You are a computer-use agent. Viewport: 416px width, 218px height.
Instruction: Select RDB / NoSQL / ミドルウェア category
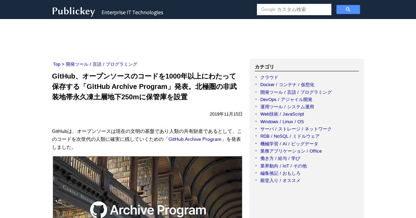[x=290, y=136]
